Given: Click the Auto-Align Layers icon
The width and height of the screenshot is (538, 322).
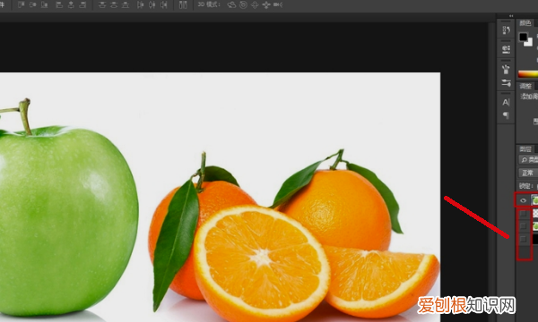Looking at the screenshot, I should (x=183, y=4).
